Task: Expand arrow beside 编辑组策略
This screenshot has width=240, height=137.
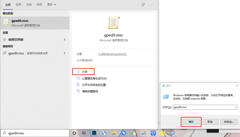Action: point(64,40)
